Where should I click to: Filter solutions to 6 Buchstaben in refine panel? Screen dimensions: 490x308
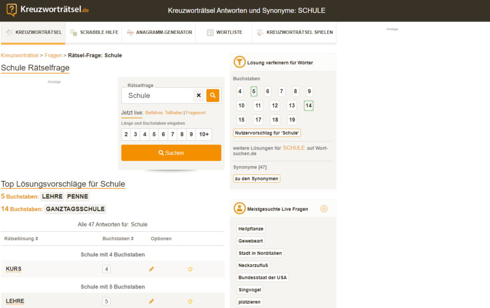[267, 91]
